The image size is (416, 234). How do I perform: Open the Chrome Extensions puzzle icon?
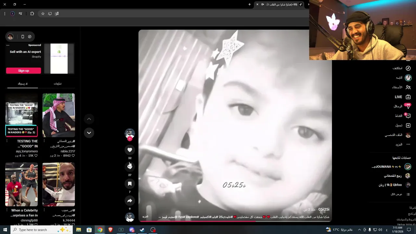[32, 14]
